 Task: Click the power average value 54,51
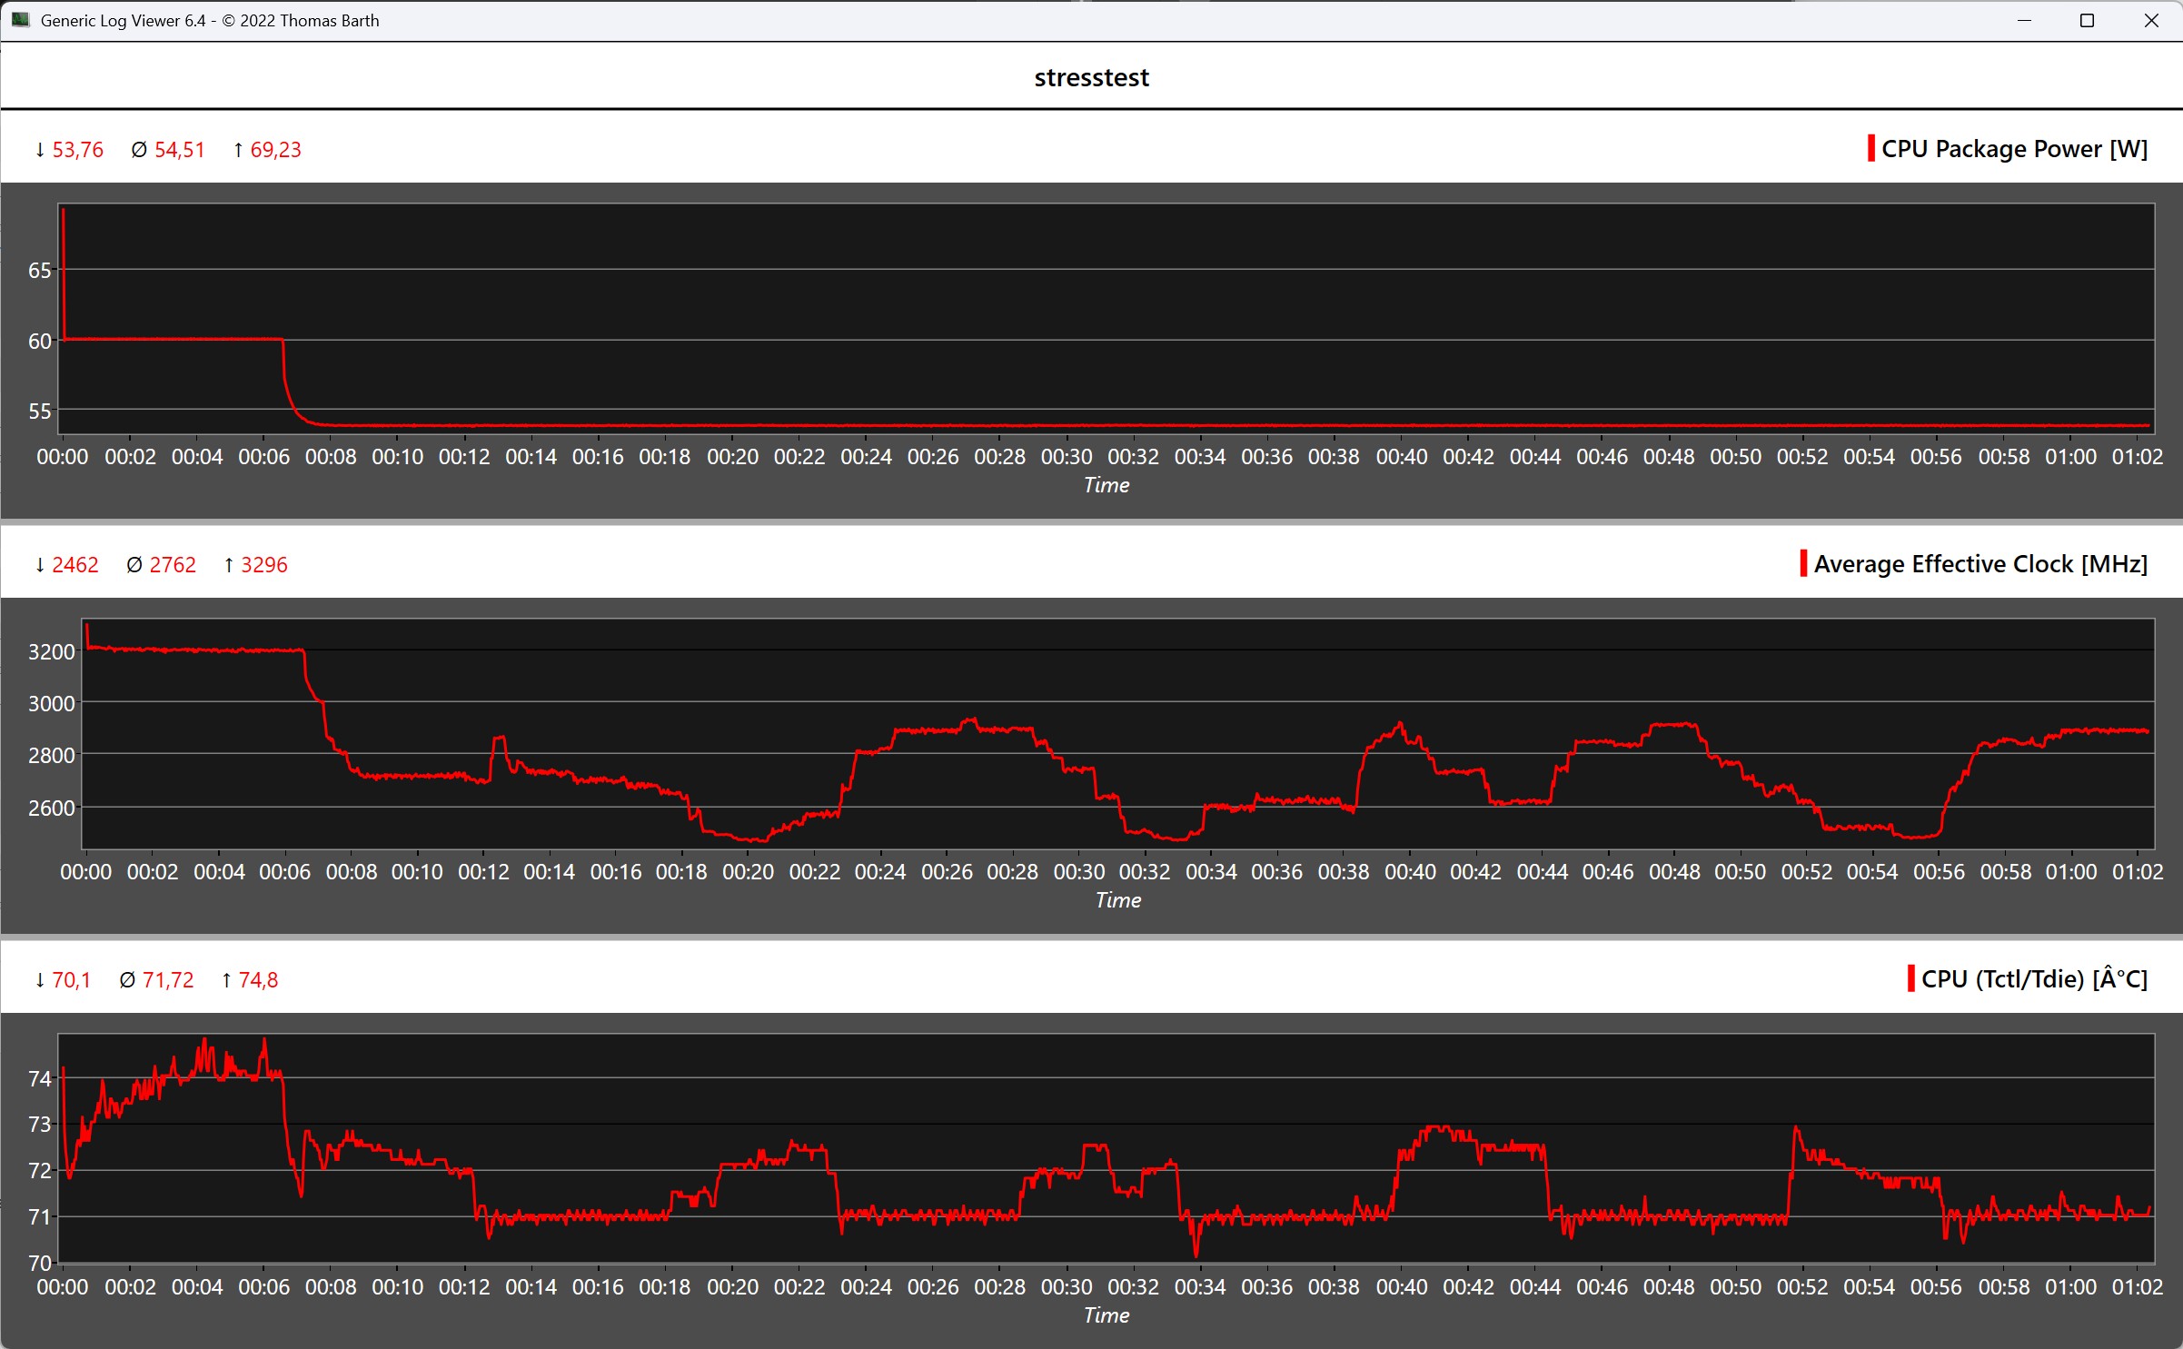179,150
